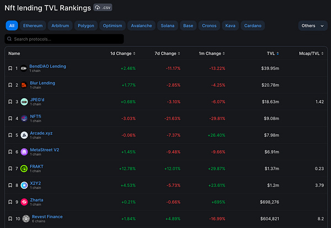
Task: Sort by 7d Change column
Action: pos(167,54)
